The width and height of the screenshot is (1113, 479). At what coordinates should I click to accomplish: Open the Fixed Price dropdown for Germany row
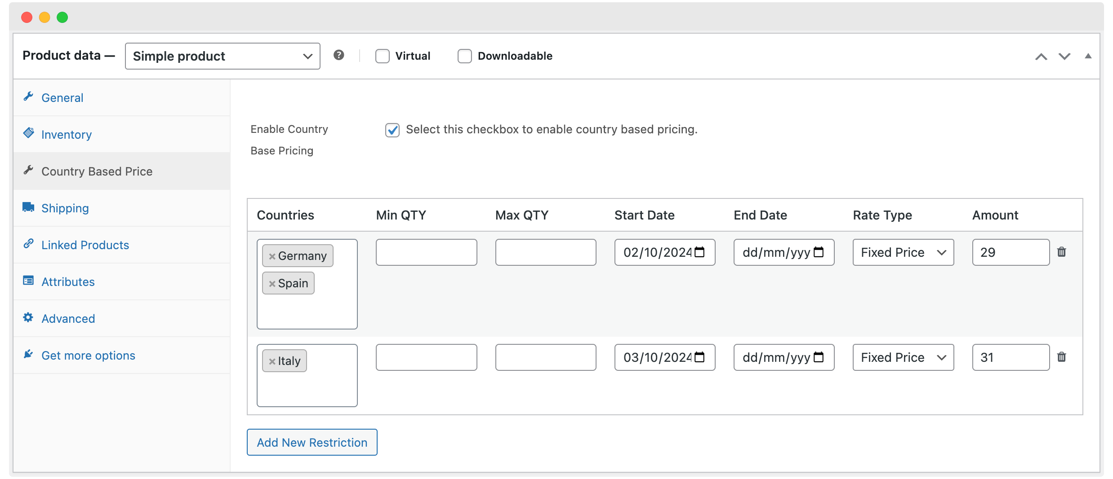tap(903, 252)
